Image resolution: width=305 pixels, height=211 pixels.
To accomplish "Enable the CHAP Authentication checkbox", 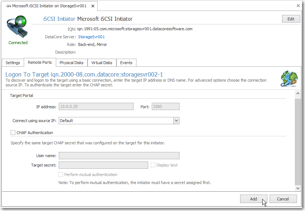I will tap(13, 133).
